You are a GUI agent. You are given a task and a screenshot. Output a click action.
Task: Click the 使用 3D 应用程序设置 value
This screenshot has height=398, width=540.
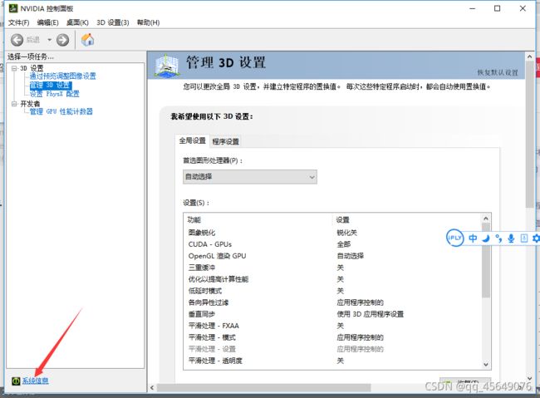(x=371, y=314)
